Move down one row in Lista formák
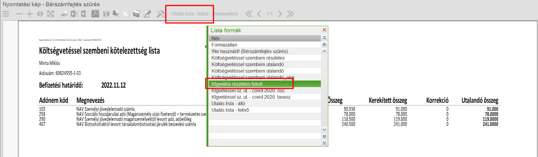Image resolution: width=538 pixels, height=157 pixels. click(324, 129)
